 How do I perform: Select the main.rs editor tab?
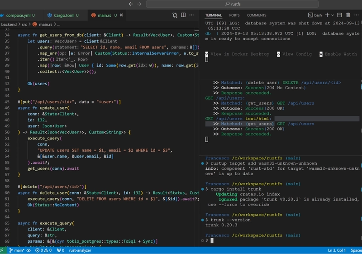click(x=104, y=15)
